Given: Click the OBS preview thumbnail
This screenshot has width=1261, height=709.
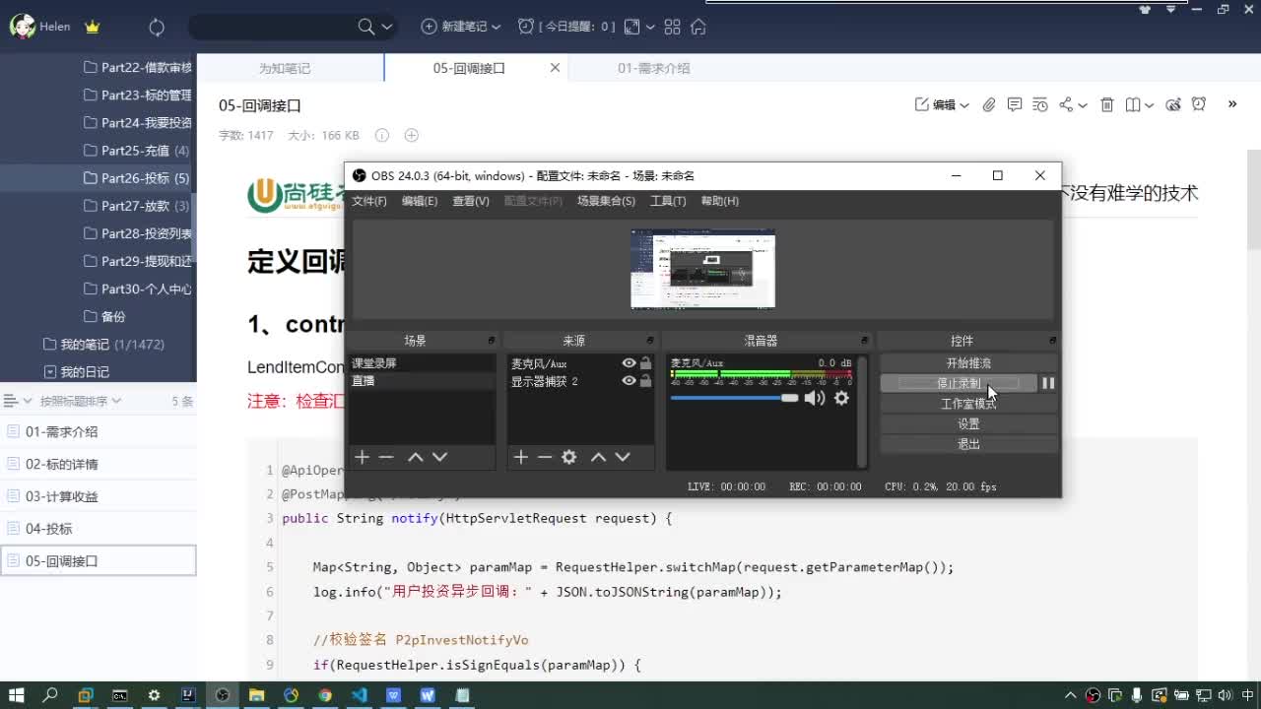Looking at the screenshot, I should click(702, 269).
